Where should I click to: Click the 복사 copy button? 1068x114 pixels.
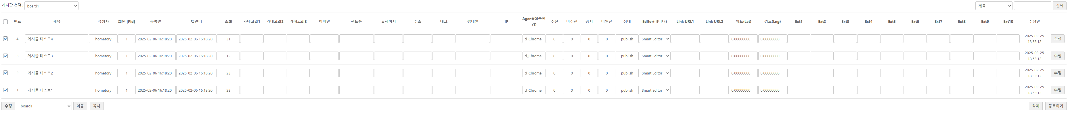tap(97, 106)
